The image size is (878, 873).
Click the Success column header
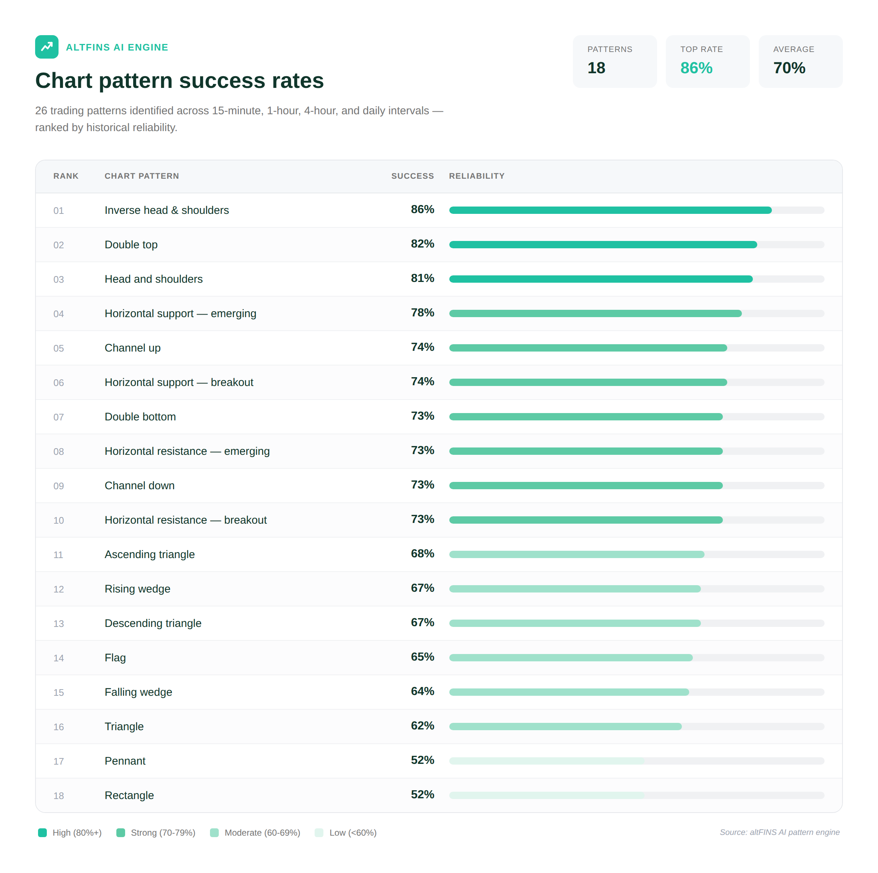click(412, 176)
